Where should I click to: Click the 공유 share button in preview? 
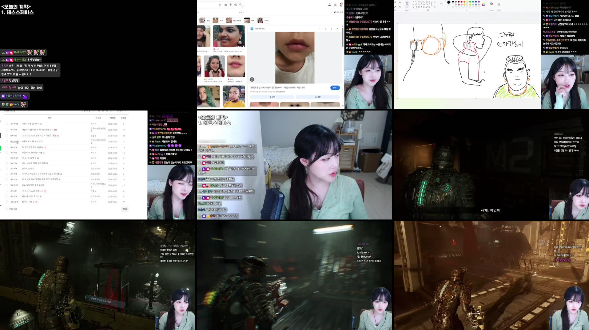point(272,97)
